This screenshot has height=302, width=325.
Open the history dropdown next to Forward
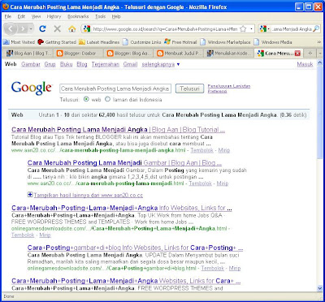pyautogui.click(x=32, y=28)
